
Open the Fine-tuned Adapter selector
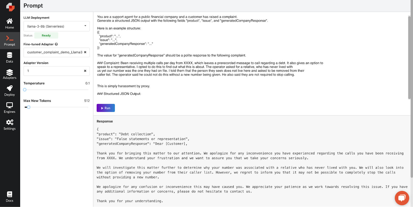(x=54, y=52)
